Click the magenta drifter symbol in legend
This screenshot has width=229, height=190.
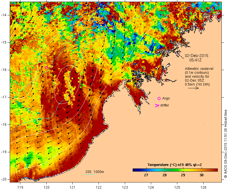(157, 106)
